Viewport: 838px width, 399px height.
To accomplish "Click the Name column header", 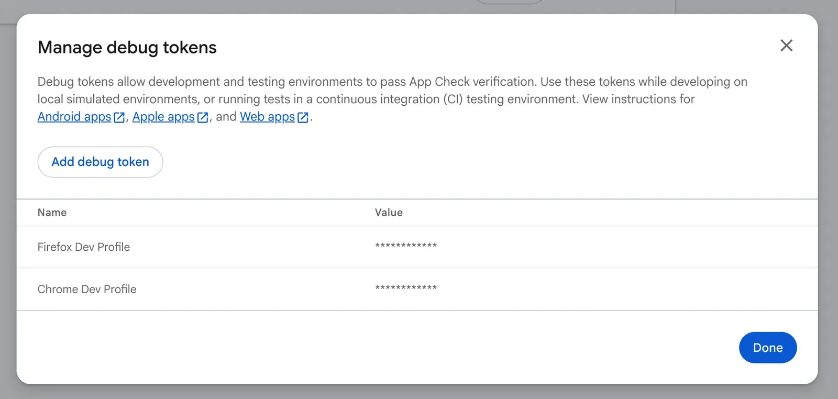I will click(52, 213).
